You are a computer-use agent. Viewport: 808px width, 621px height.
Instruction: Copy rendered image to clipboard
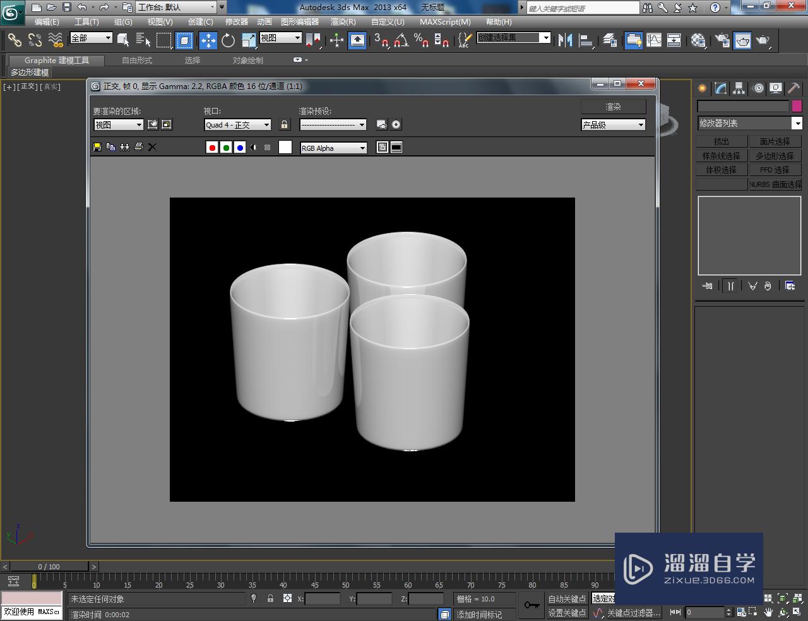(111, 147)
